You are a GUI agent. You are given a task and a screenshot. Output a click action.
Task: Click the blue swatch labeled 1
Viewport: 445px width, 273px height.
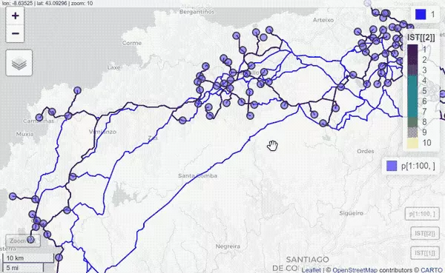(x=421, y=15)
